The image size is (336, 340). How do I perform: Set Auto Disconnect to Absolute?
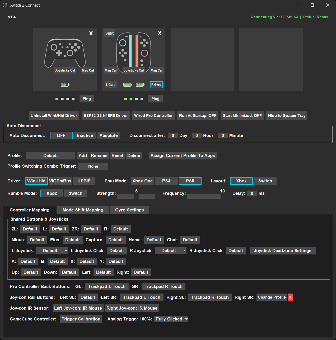pyautogui.click(x=109, y=135)
